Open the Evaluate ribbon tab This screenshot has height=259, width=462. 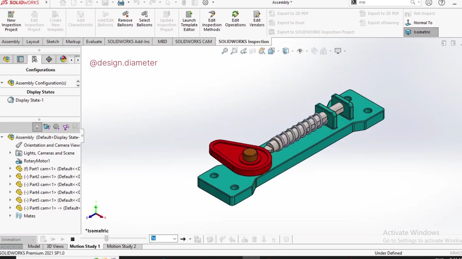point(94,42)
